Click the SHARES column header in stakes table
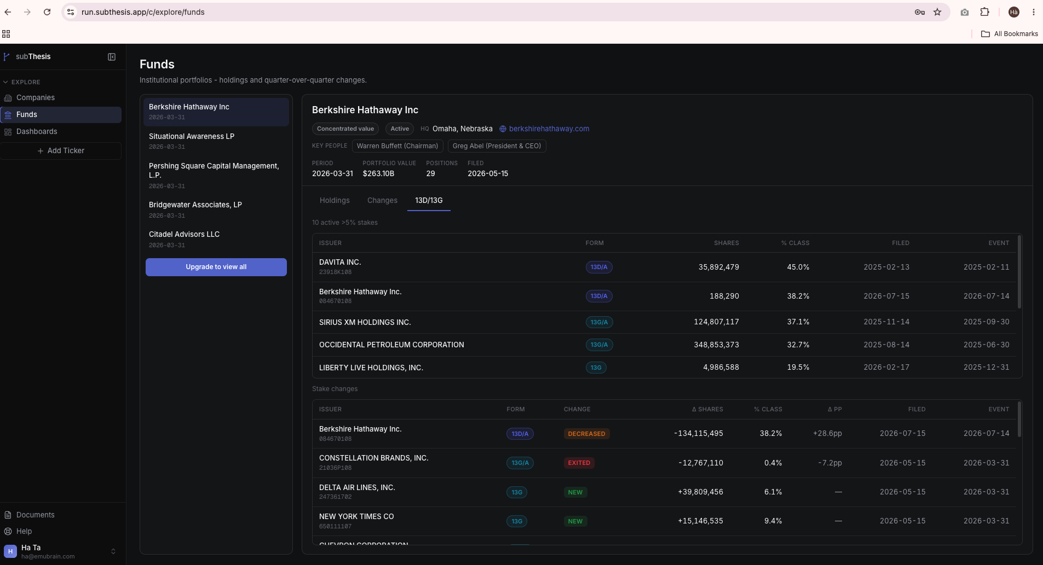Screen dimensions: 1043x565 click(x=726, y=243)
